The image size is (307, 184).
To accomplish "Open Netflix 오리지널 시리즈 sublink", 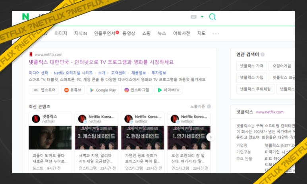I will 73,73.
